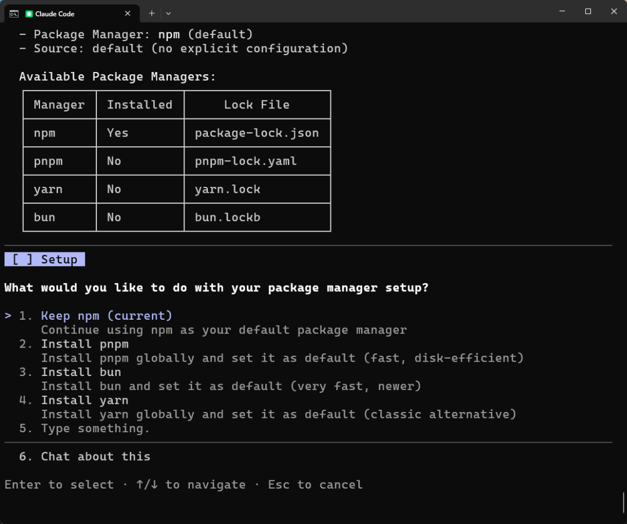This screenshot has width=627, height=524.
Task: Click the pnpm-lock.yaml lock file text
Action: pyautogui.click(x=246, y=161)
